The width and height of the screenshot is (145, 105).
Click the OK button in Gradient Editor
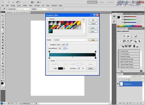coord(93,20)
